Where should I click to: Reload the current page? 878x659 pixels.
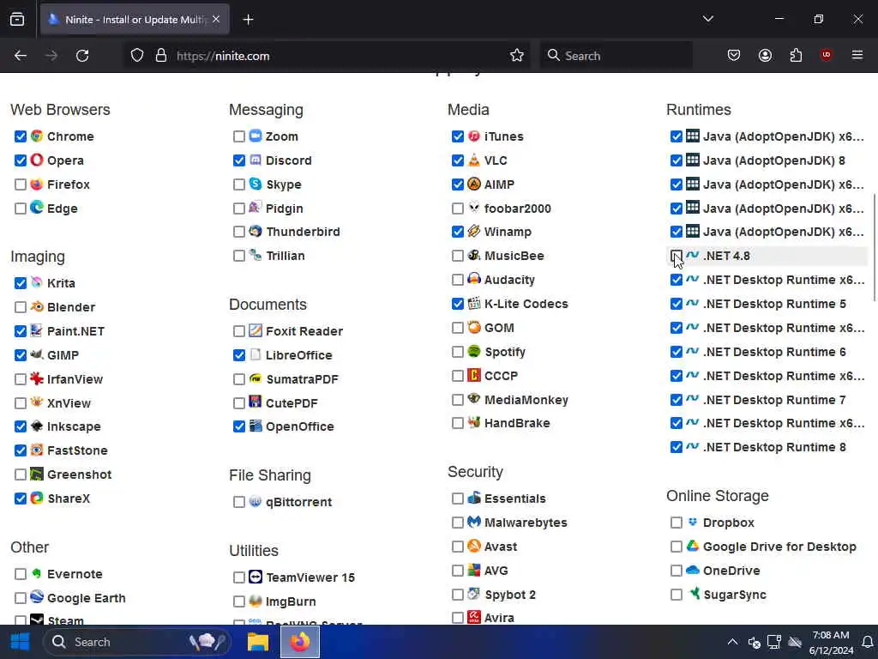coord(82,56)
